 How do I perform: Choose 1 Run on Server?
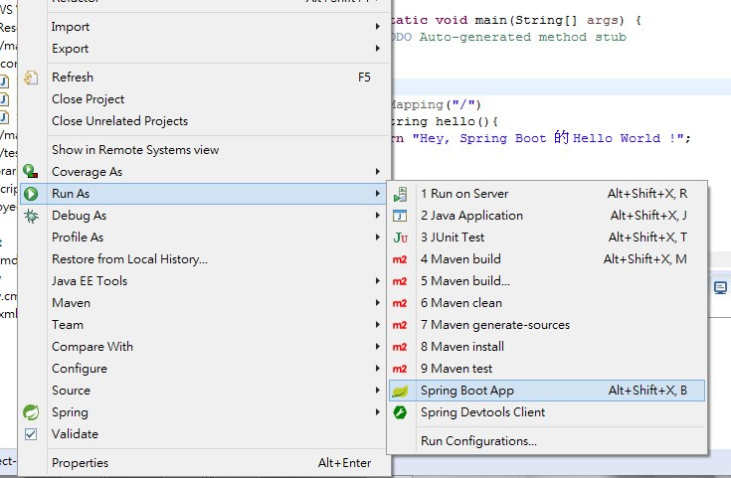pos(547,194)
